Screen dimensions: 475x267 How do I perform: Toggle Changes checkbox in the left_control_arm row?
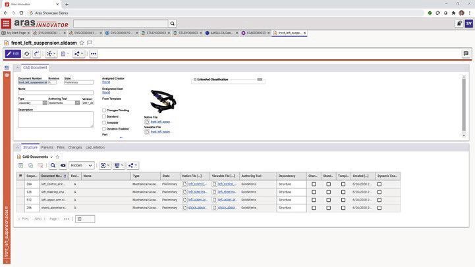[x=314, y=184]
